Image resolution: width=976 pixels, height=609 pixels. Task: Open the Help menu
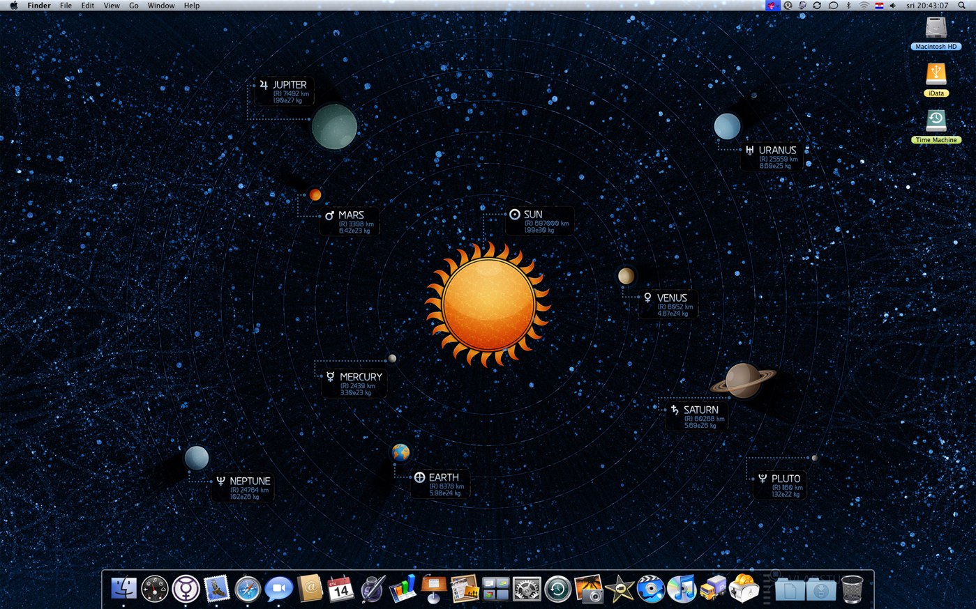(x=191, y=6)
